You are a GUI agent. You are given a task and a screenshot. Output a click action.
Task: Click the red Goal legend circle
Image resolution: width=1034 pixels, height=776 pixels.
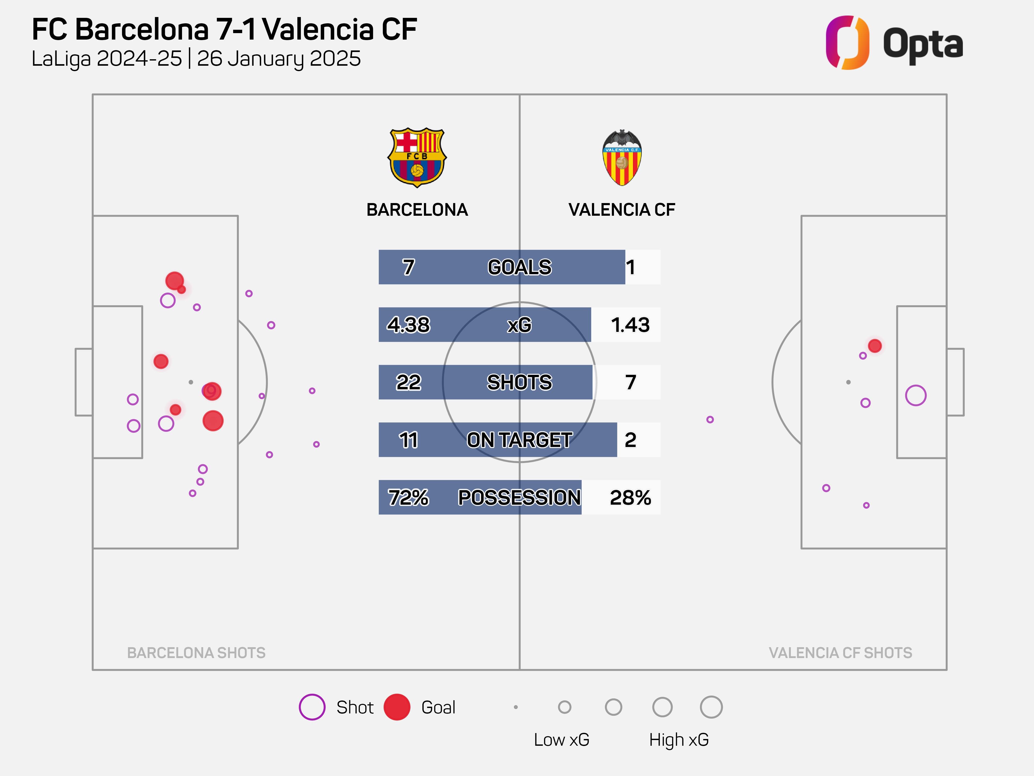[x=397, y=707]
